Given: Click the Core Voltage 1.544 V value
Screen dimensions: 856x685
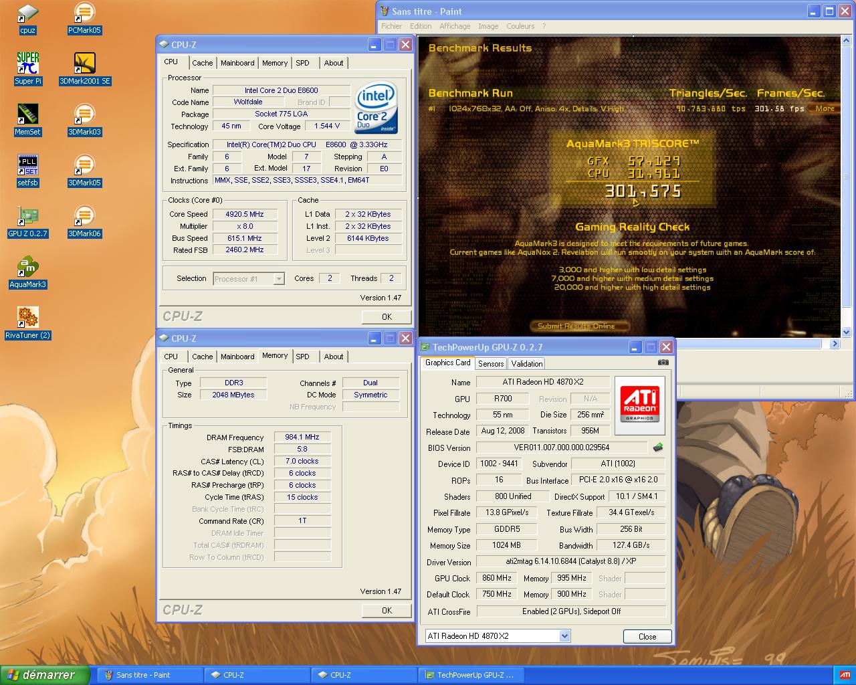Looking at the screenshot, I should pyautogui.click(x=327, y=126).
